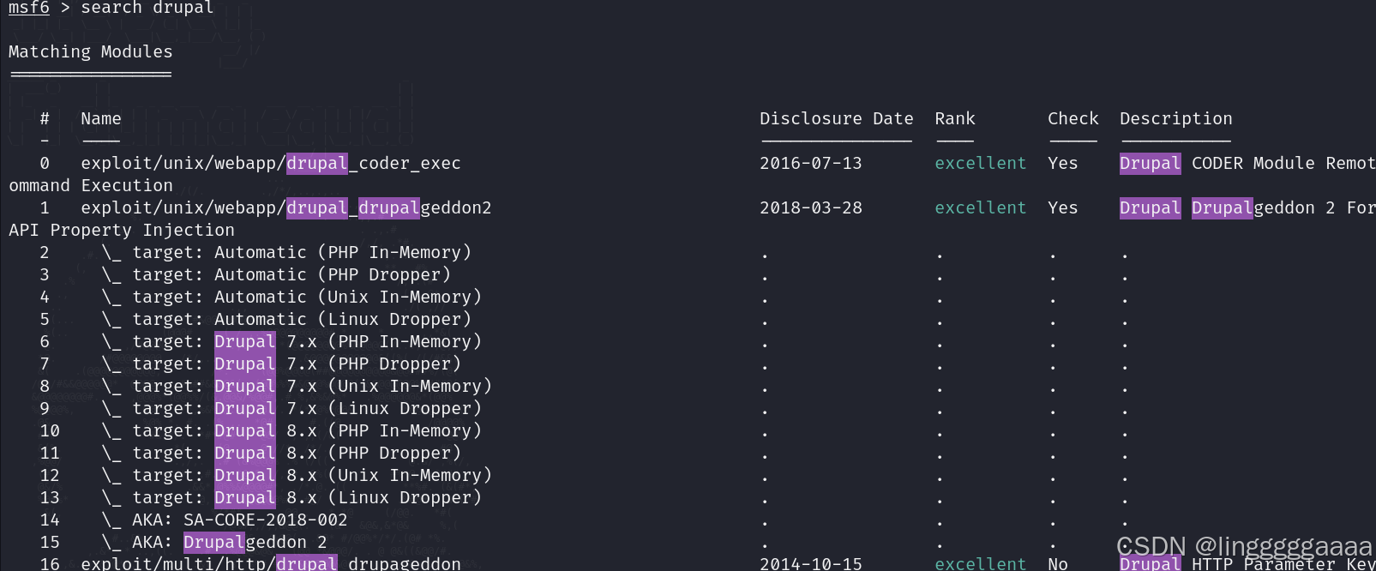Click the 2014-10-15 disclosure date

coord(811,563)
